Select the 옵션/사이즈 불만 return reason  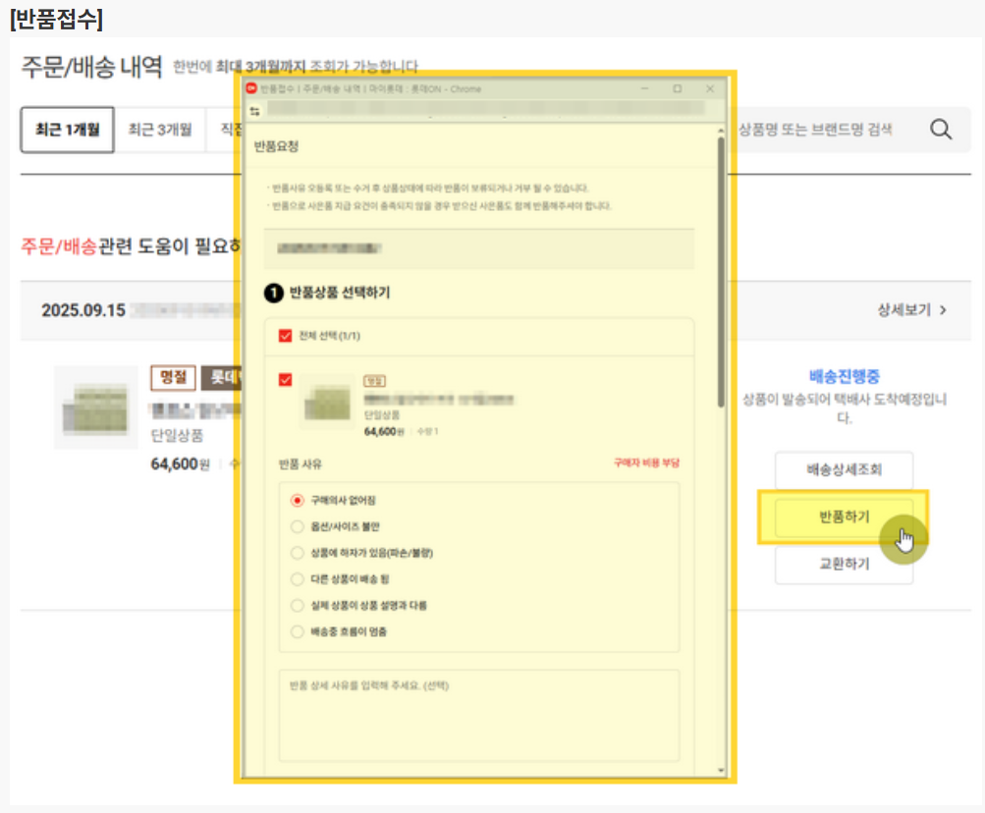click(x=298, y=526)
